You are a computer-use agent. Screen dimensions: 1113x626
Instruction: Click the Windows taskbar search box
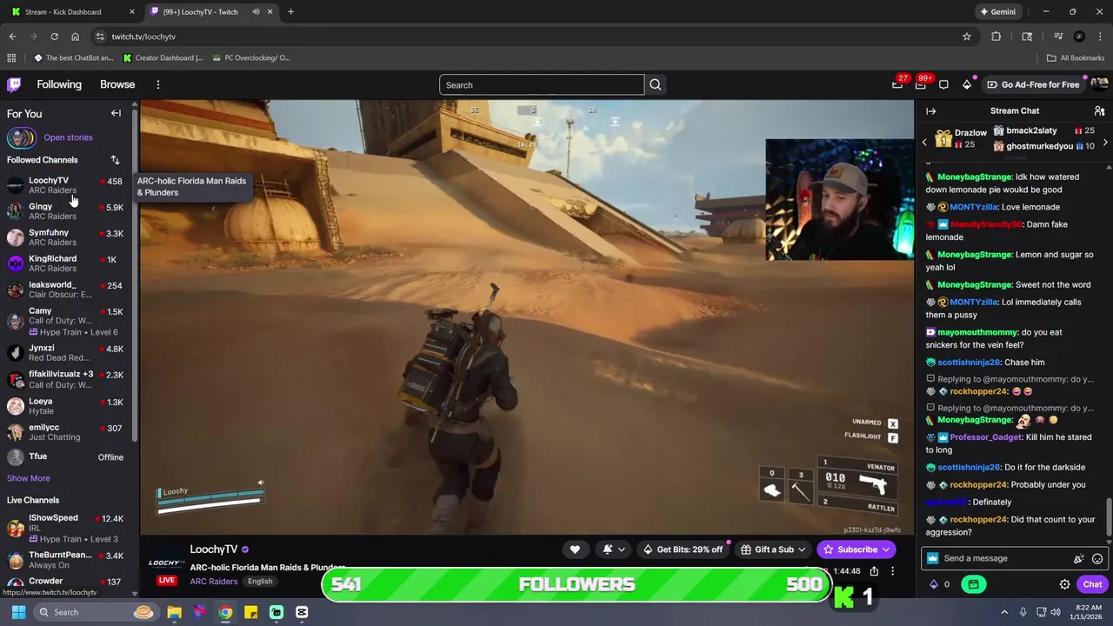(96, 612)
